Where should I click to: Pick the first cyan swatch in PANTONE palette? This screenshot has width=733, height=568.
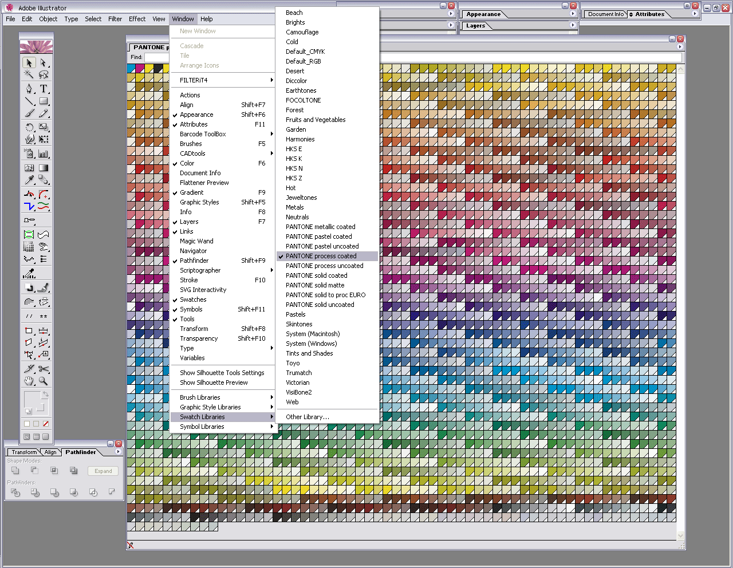[131, 69]
